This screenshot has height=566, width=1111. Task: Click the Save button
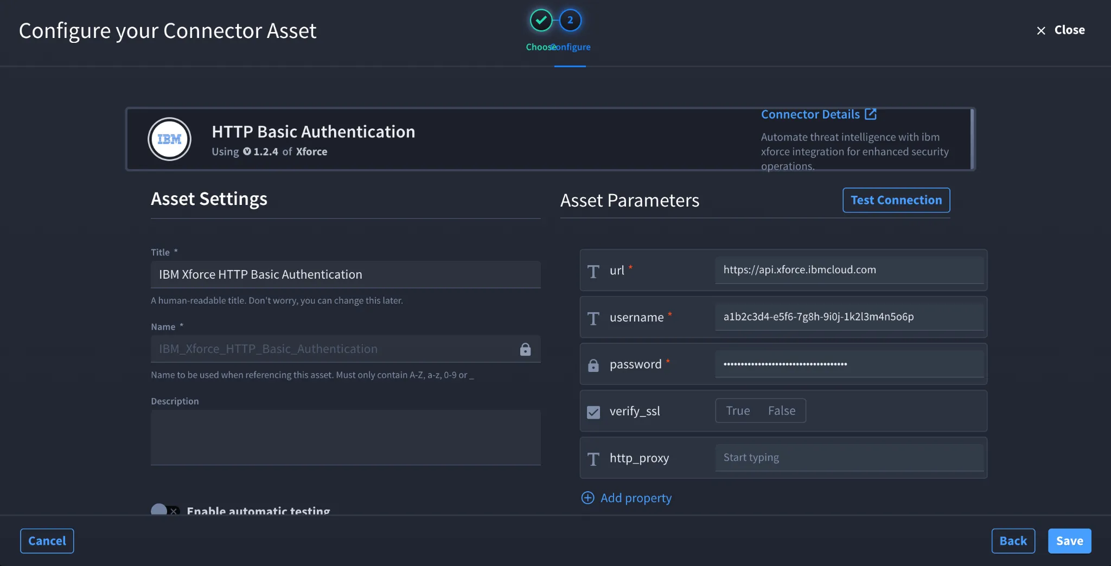tap(1069, 541)
